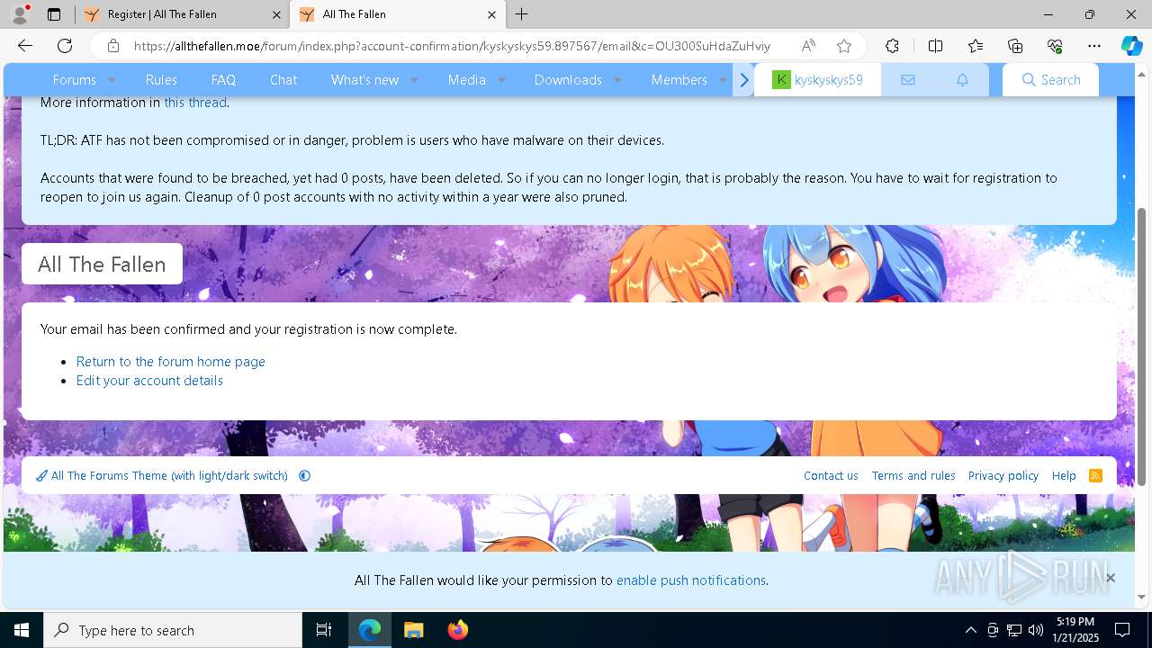Open Microsoft Edge from taskbar
The image size is (1152, 648).
pyautogui.click(x=370, y=630)
